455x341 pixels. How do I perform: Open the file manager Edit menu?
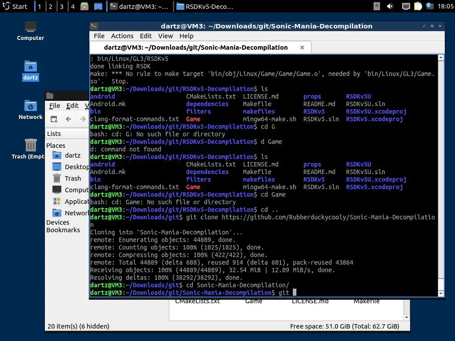pos(72,106)
